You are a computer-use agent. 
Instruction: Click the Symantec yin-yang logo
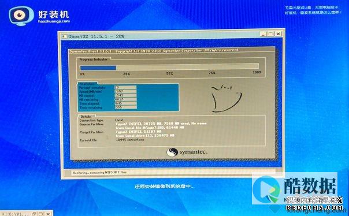172,152
